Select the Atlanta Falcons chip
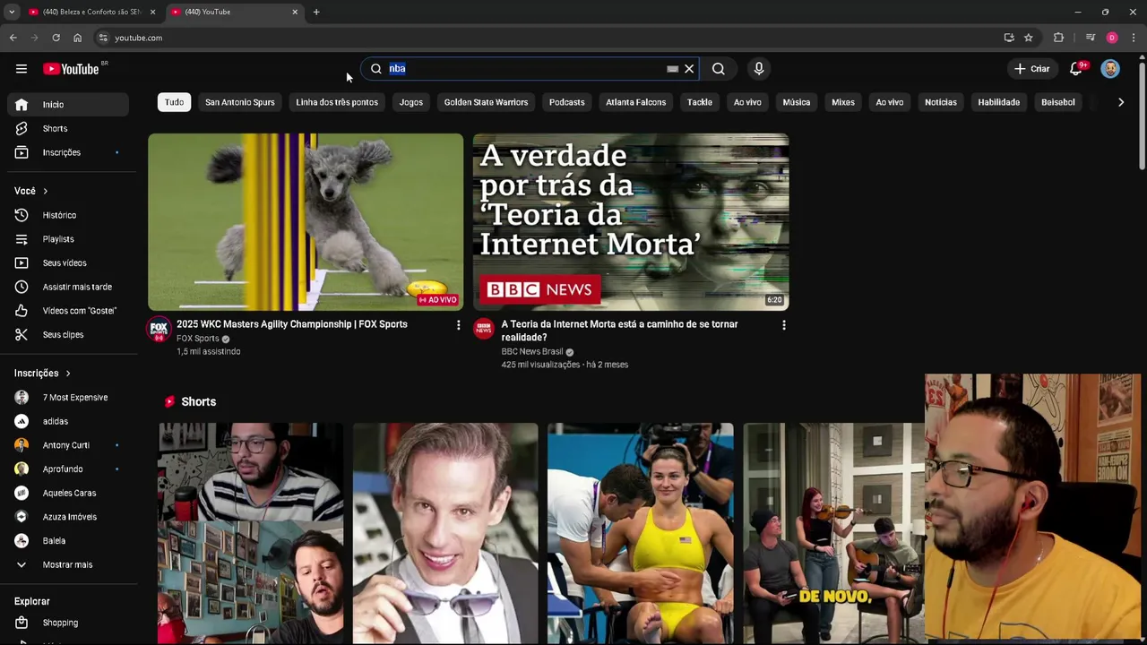Image resolution: width=1147 pixels, height=645 pixels. [x=635, y=102]
